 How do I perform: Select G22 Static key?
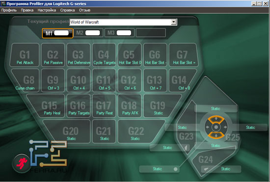(139, 131)
